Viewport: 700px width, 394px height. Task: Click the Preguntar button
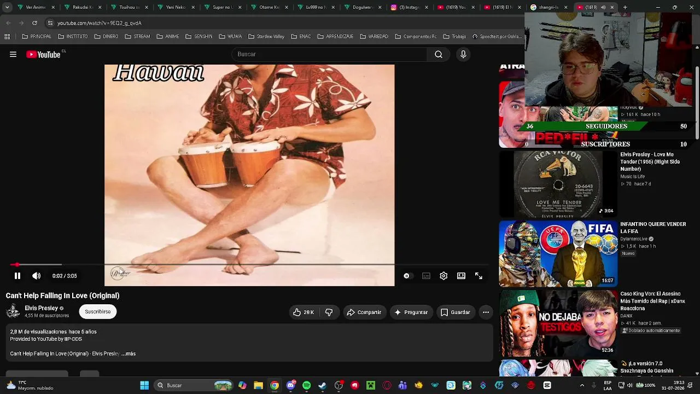(411, 312)
